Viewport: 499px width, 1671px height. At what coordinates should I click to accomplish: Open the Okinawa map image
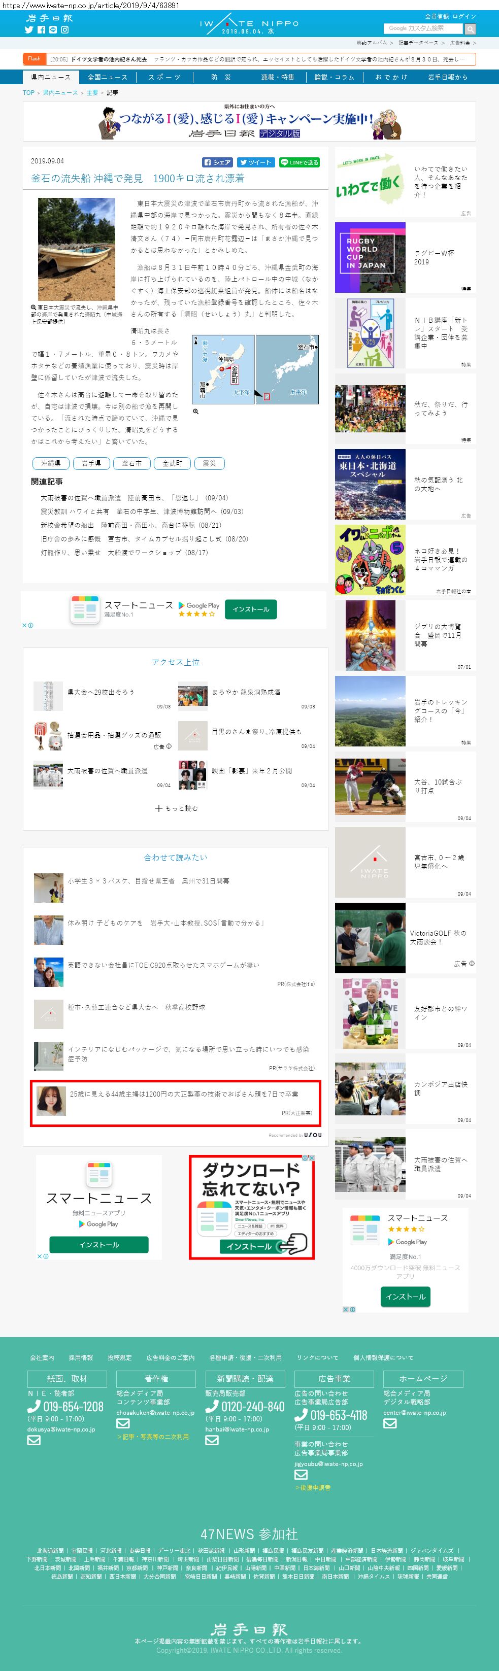pos(256,370)
